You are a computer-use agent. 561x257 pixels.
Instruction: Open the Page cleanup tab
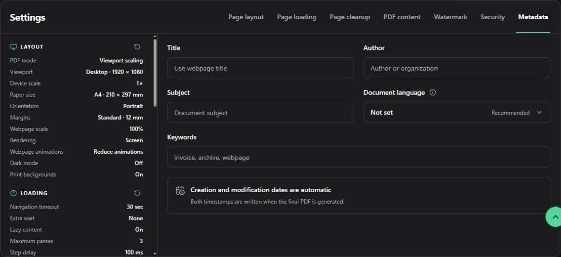(350, 17)
